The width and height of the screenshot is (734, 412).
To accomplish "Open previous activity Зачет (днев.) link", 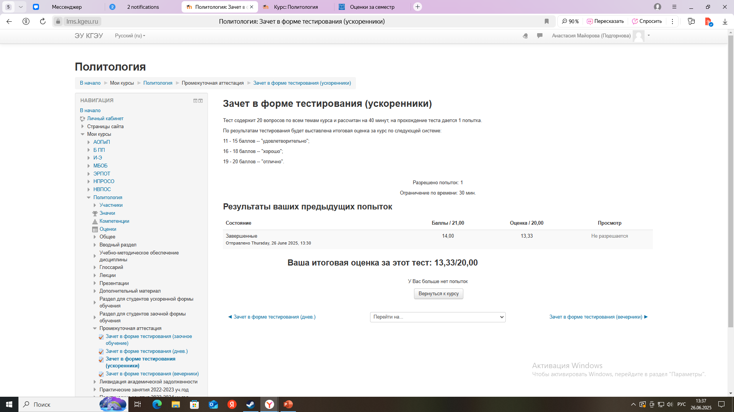I will [x=272, y=317].
